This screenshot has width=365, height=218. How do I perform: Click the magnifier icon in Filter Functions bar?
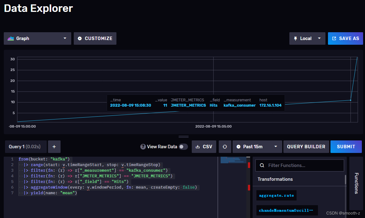click(262, 165)
